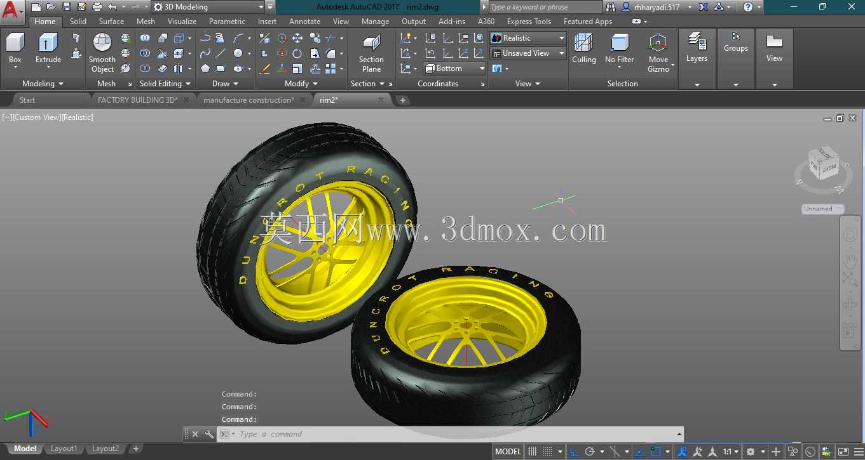Open the 3D Modeling workspace dropdown
The height and width of the screenshot is (460, 865).
coord(208,7)
